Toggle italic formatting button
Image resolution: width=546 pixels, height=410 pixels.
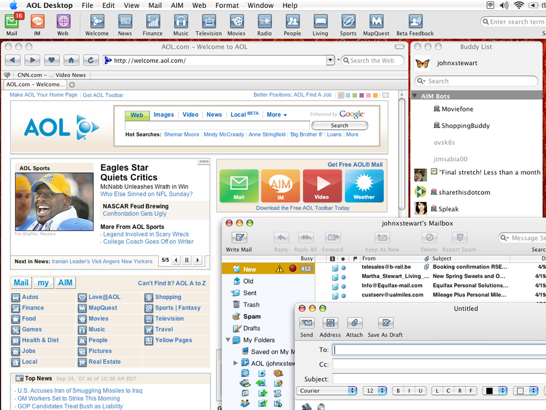[x=409, y=391]
